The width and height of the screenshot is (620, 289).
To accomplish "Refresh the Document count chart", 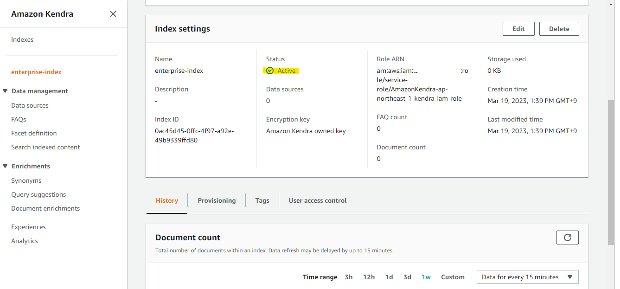I will (567, 237).
